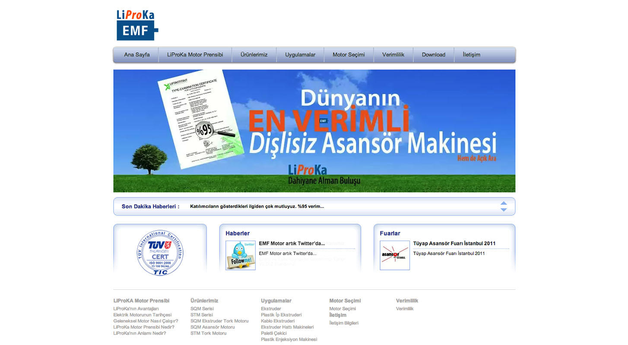Click the Twitter Follow me bird thumbnail

(241, 255)
